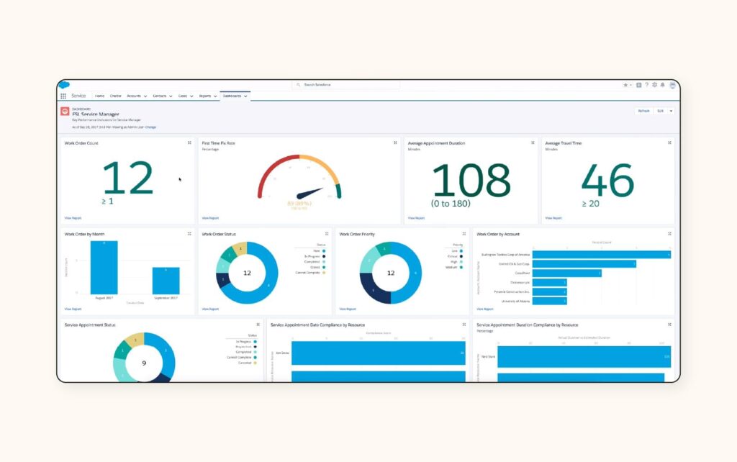Switch to the Chatter tab

coord(115,96)
